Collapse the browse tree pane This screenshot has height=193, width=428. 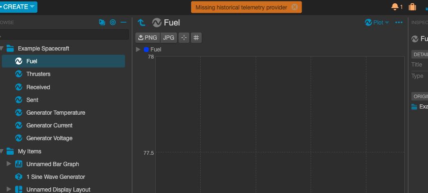(x=124, y=22)
